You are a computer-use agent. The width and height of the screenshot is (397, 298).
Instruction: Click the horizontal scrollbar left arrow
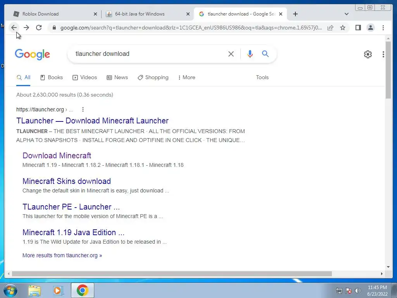[9, 274]
